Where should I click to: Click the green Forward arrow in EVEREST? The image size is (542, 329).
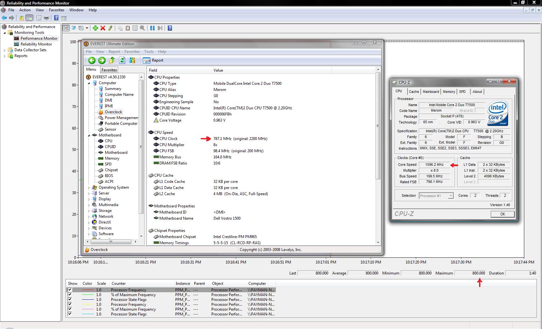(102, 60)
